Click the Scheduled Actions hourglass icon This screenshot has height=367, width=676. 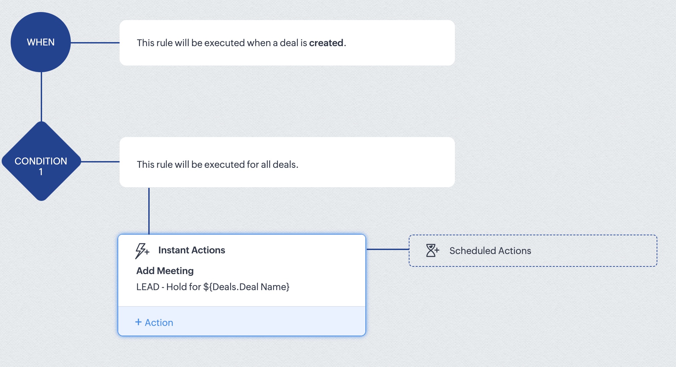[432, 250]
